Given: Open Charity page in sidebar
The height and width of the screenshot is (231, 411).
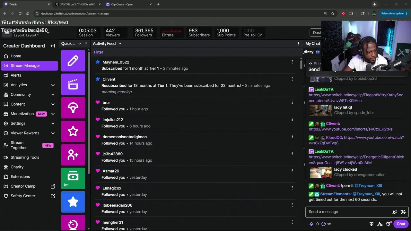Looking at the screenshot, I should 29,167.
